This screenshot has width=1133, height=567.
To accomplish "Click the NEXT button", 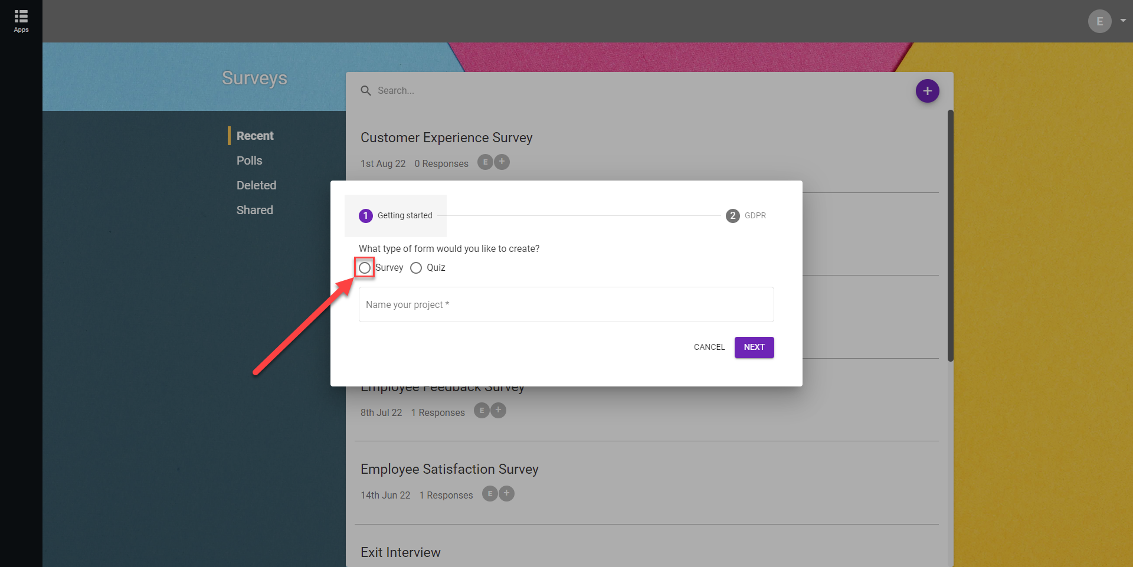I will pyautogui.click(x=754, y=347).
